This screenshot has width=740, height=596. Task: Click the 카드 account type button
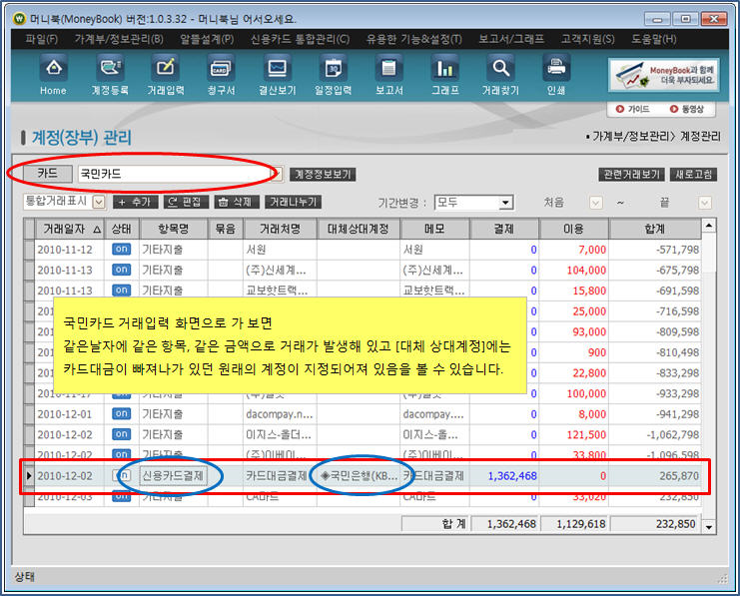coord(48,174)
